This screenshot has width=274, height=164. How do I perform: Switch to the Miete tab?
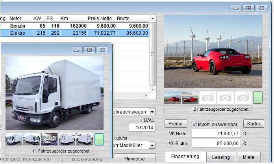point(248,157)
